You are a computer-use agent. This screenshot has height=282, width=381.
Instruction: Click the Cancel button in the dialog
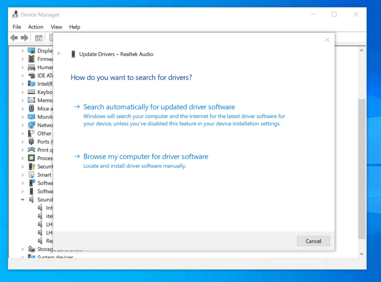click(313, 241)
